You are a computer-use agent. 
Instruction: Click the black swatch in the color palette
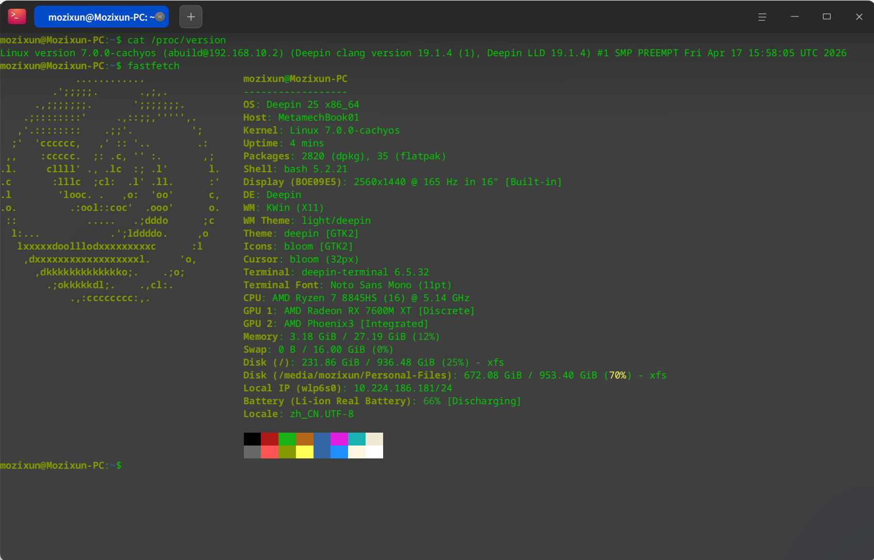pos(252,439)
